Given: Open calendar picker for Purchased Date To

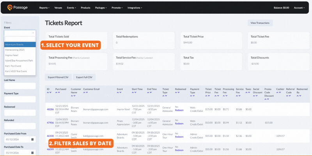Looking at the screenshot, I should click(x=32, y=153).
